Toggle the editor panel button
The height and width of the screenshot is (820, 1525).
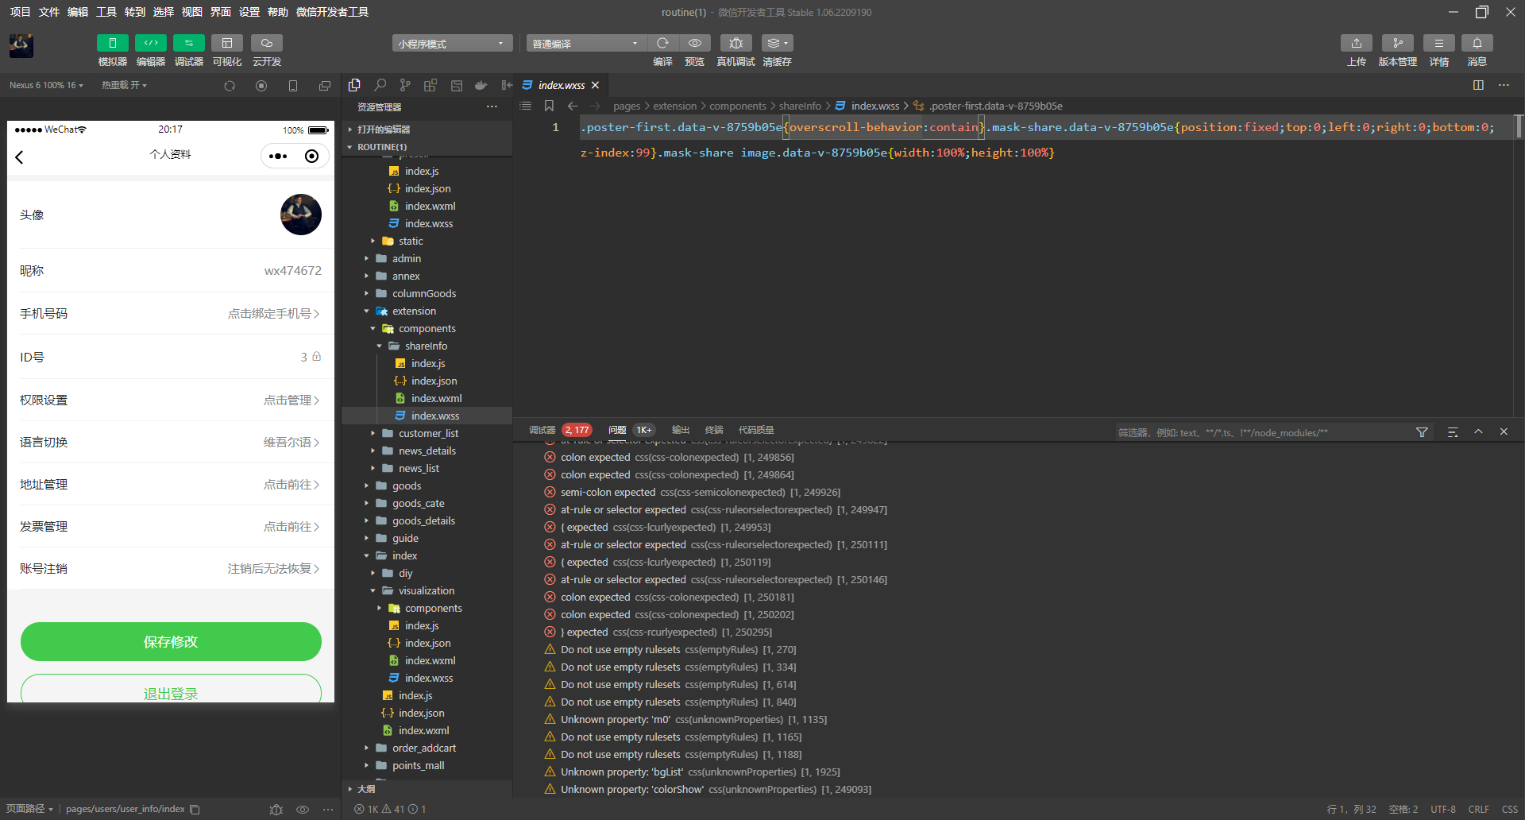(150, 43)
